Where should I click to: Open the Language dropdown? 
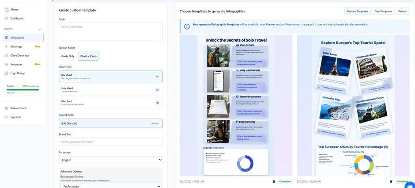coord(110,160)
